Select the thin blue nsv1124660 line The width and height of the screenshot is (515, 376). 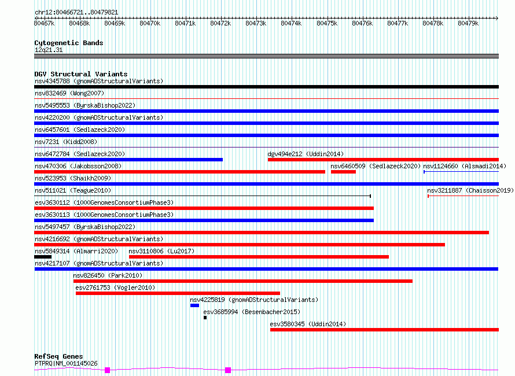[x=461, y=172]
